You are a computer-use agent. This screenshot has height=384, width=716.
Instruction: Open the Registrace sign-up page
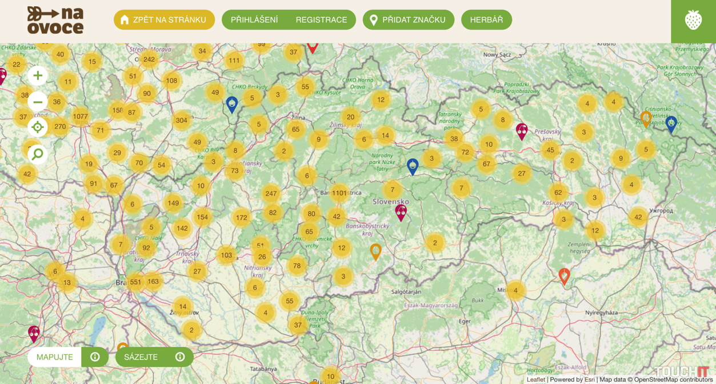click(x=321, y=20)
